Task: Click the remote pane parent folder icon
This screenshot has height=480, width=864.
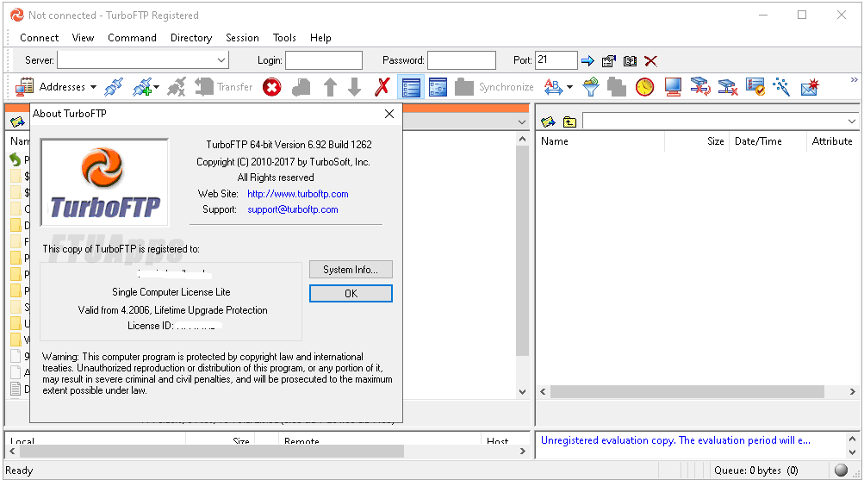Action: [569, 122]
